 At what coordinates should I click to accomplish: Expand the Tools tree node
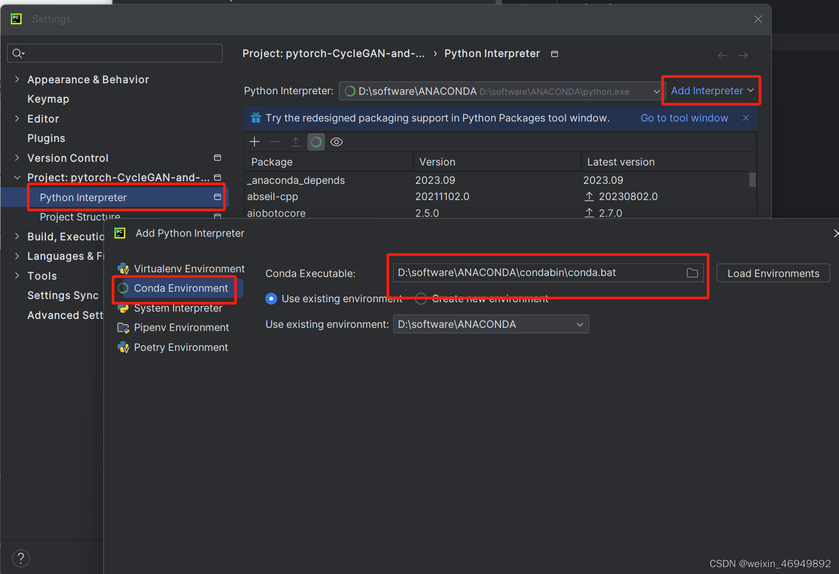17,275
